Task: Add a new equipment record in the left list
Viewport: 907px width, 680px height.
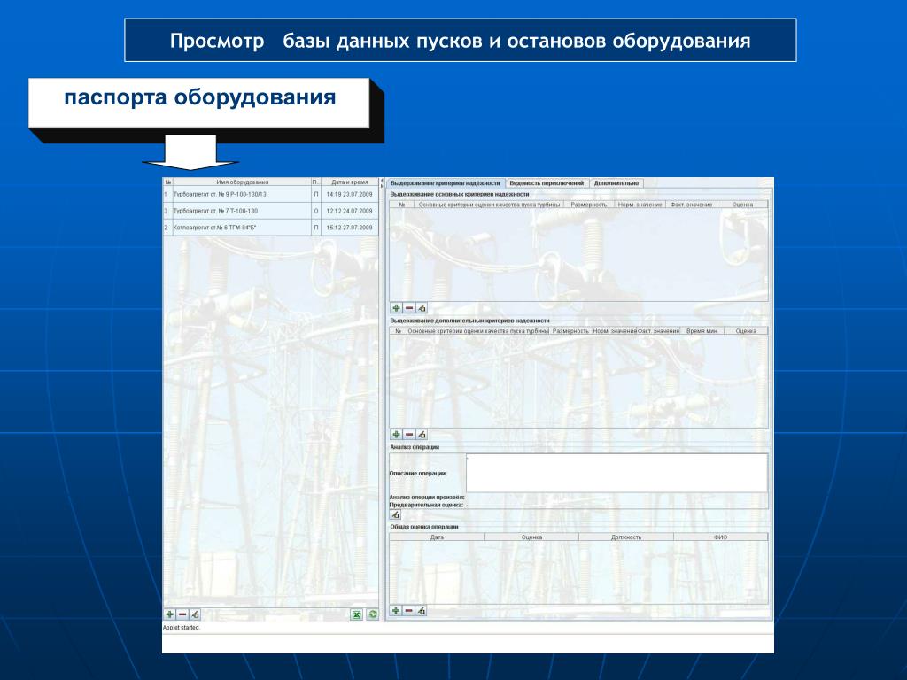Action: click(169, 614)
